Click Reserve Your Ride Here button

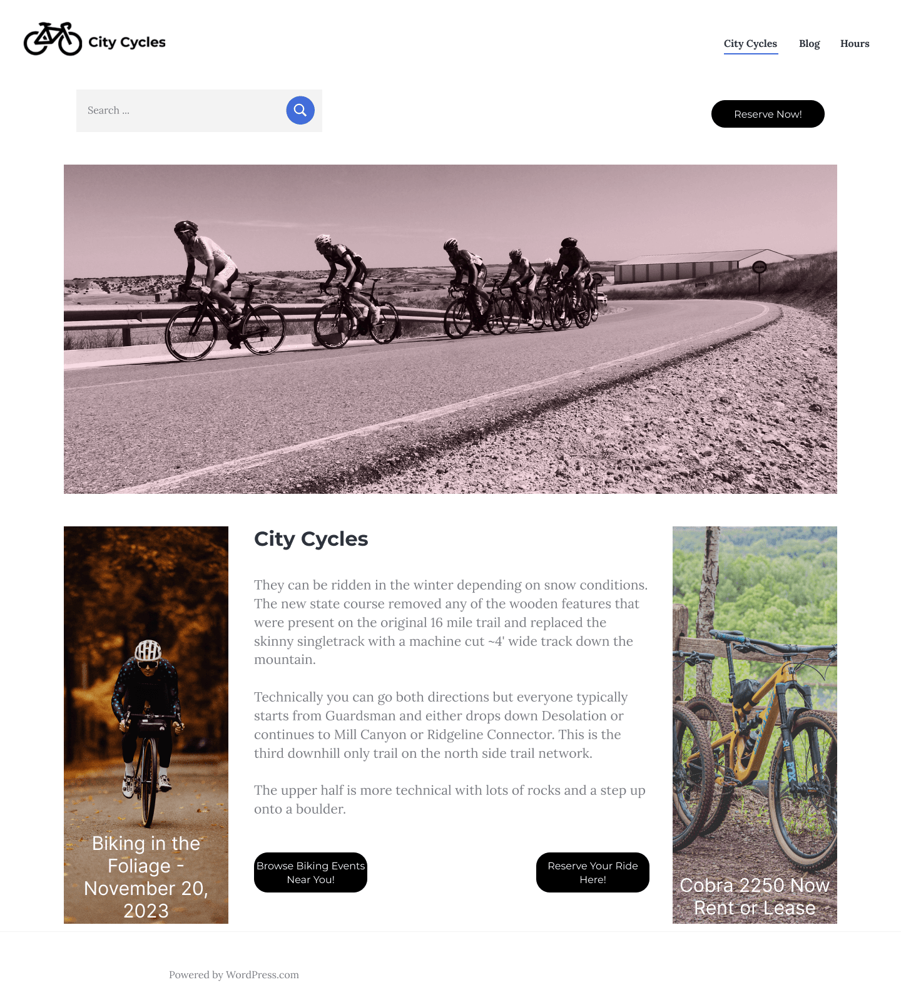click(x=593, y=872)
